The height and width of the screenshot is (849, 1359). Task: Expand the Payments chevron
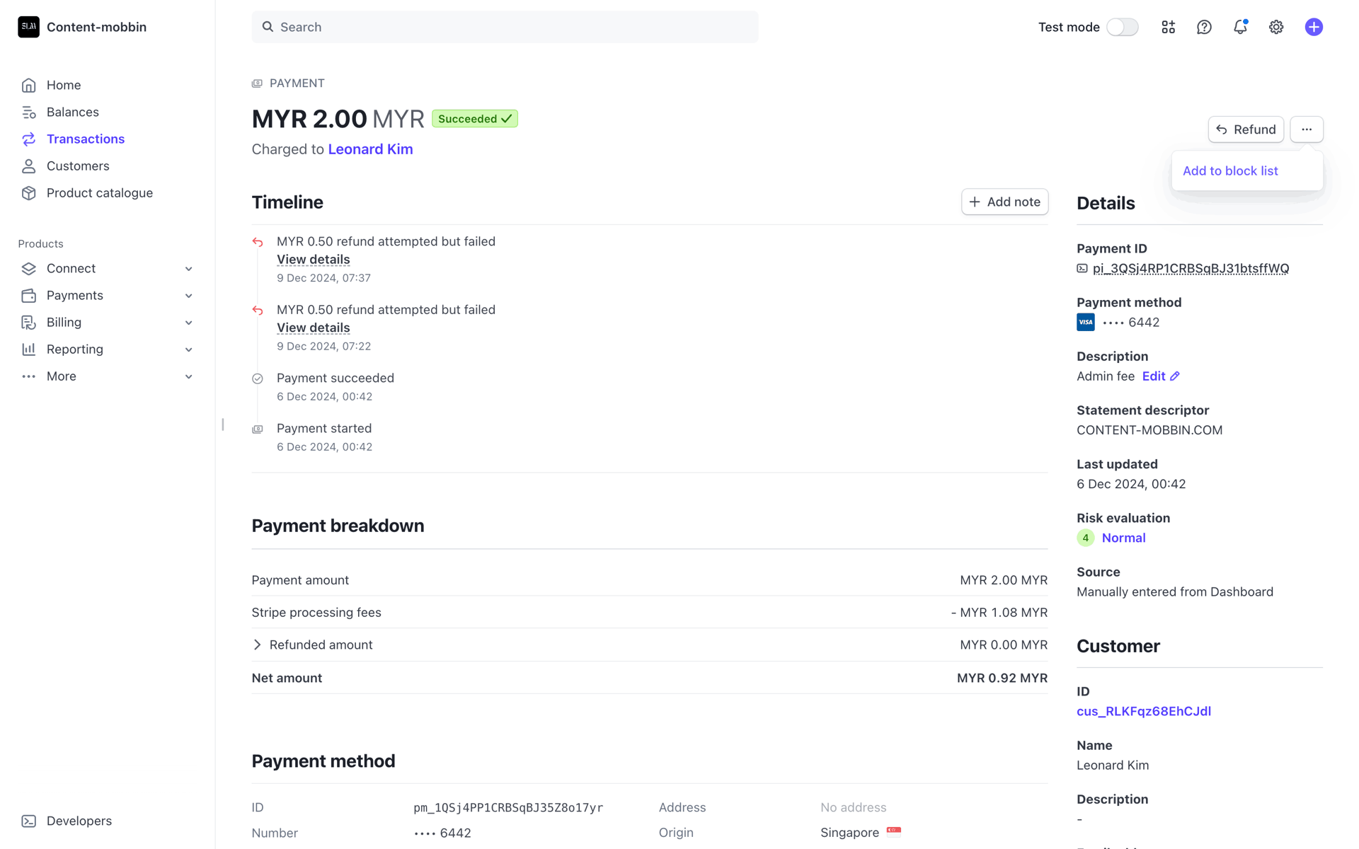188,296
